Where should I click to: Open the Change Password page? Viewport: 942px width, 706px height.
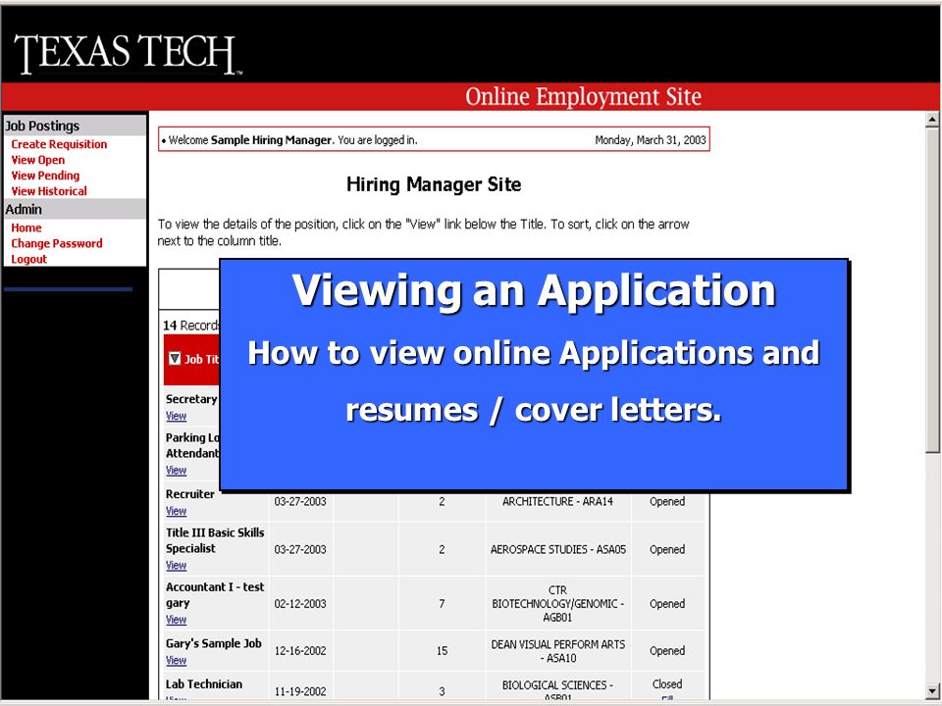pyautogui.click(x=57, y=243)
